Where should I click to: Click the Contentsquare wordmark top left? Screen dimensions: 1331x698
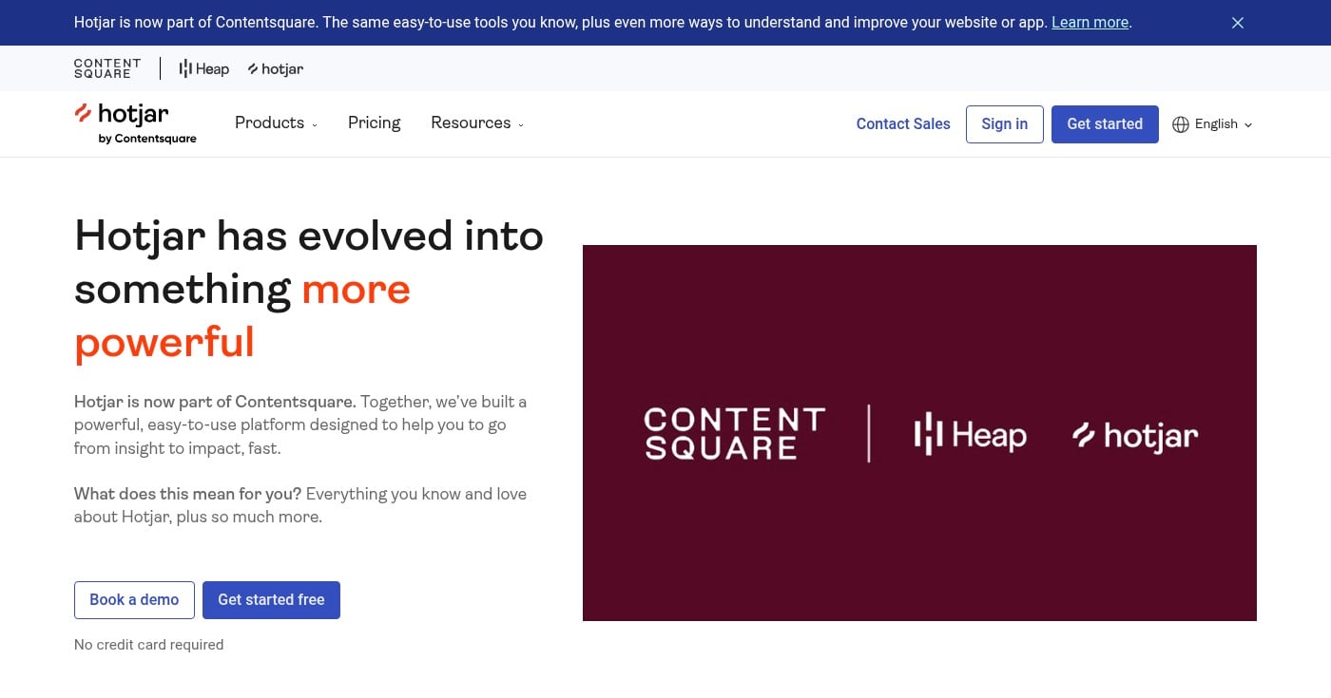tap(106, 67)
